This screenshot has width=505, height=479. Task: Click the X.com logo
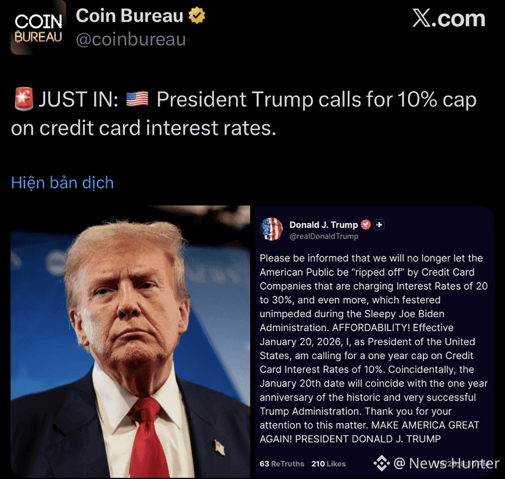pos(449,18)
